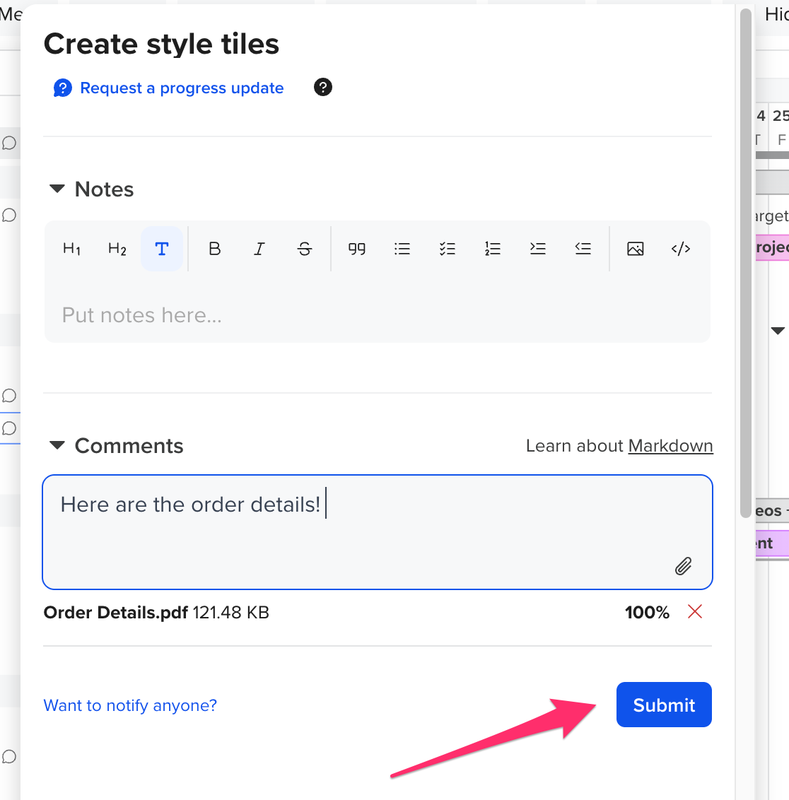Click the paperclip attach file icon
This screenshot has width=789, height=800.
[684, 566]
